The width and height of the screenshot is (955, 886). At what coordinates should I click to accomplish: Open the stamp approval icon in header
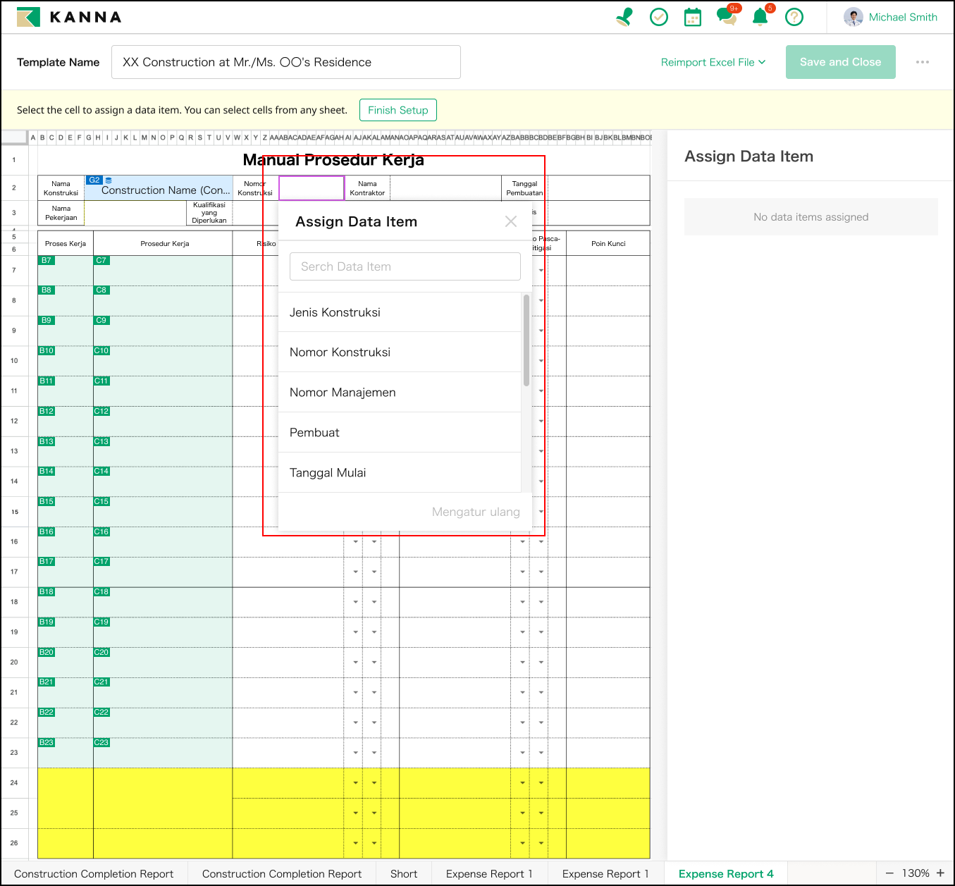624,17
